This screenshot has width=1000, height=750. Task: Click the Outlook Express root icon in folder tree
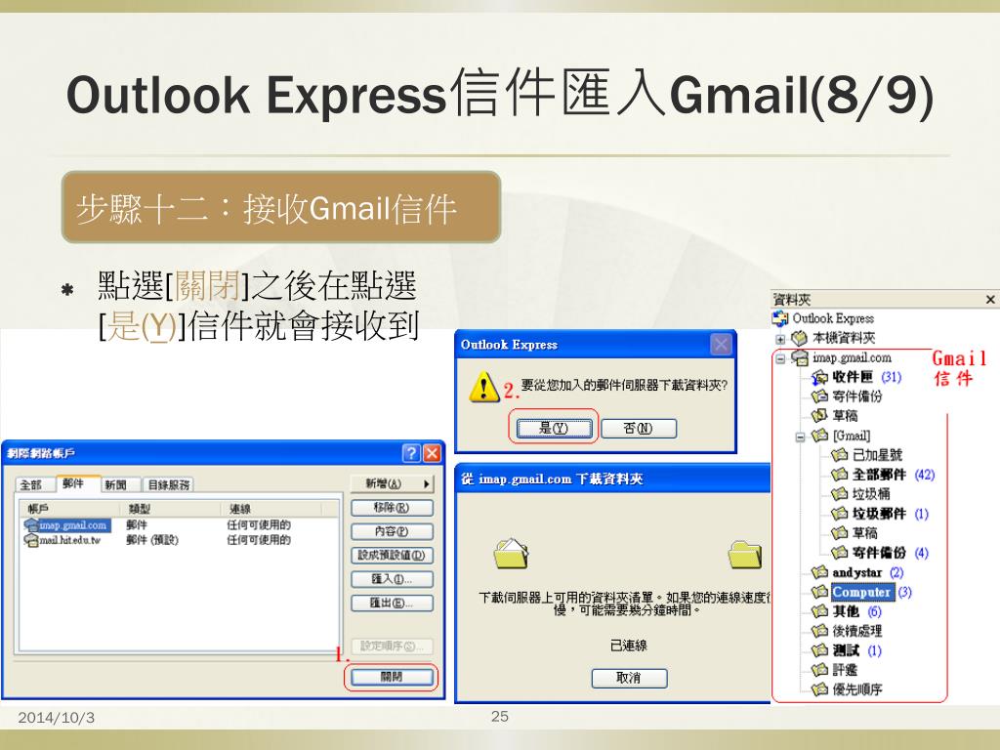pyautogui.click(x=780, y=318)
